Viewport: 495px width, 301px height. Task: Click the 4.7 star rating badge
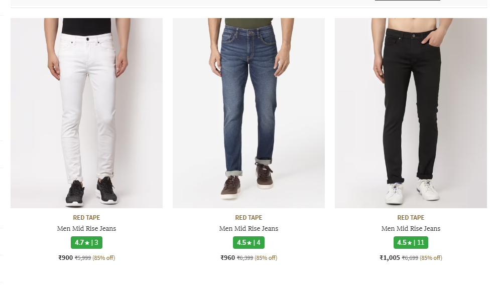point(86,243)
